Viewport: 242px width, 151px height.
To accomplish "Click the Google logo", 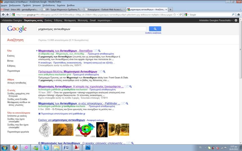I will [x=17, y=29].
